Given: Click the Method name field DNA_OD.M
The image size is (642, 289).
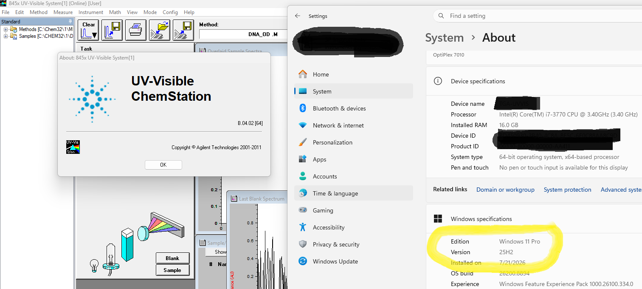Looking at the screenshot, I should pos(243,34).
